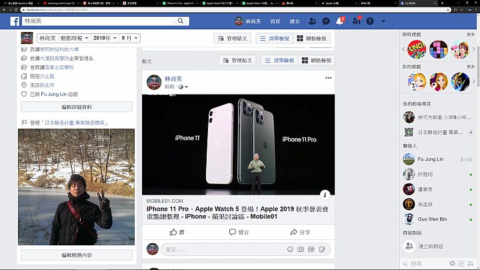Select top 清單檢視 list view tab

[274, 38]
